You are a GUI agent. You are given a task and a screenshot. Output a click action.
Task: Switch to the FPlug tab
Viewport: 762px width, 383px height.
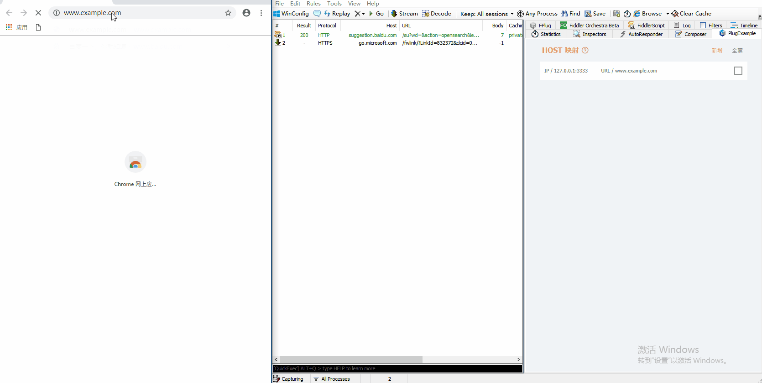pyautogui.click(x=541, y=26)
